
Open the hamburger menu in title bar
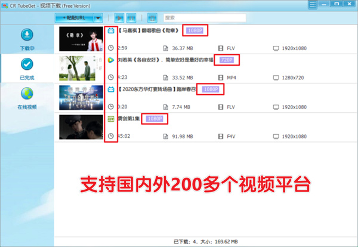(x=312, y=5)
